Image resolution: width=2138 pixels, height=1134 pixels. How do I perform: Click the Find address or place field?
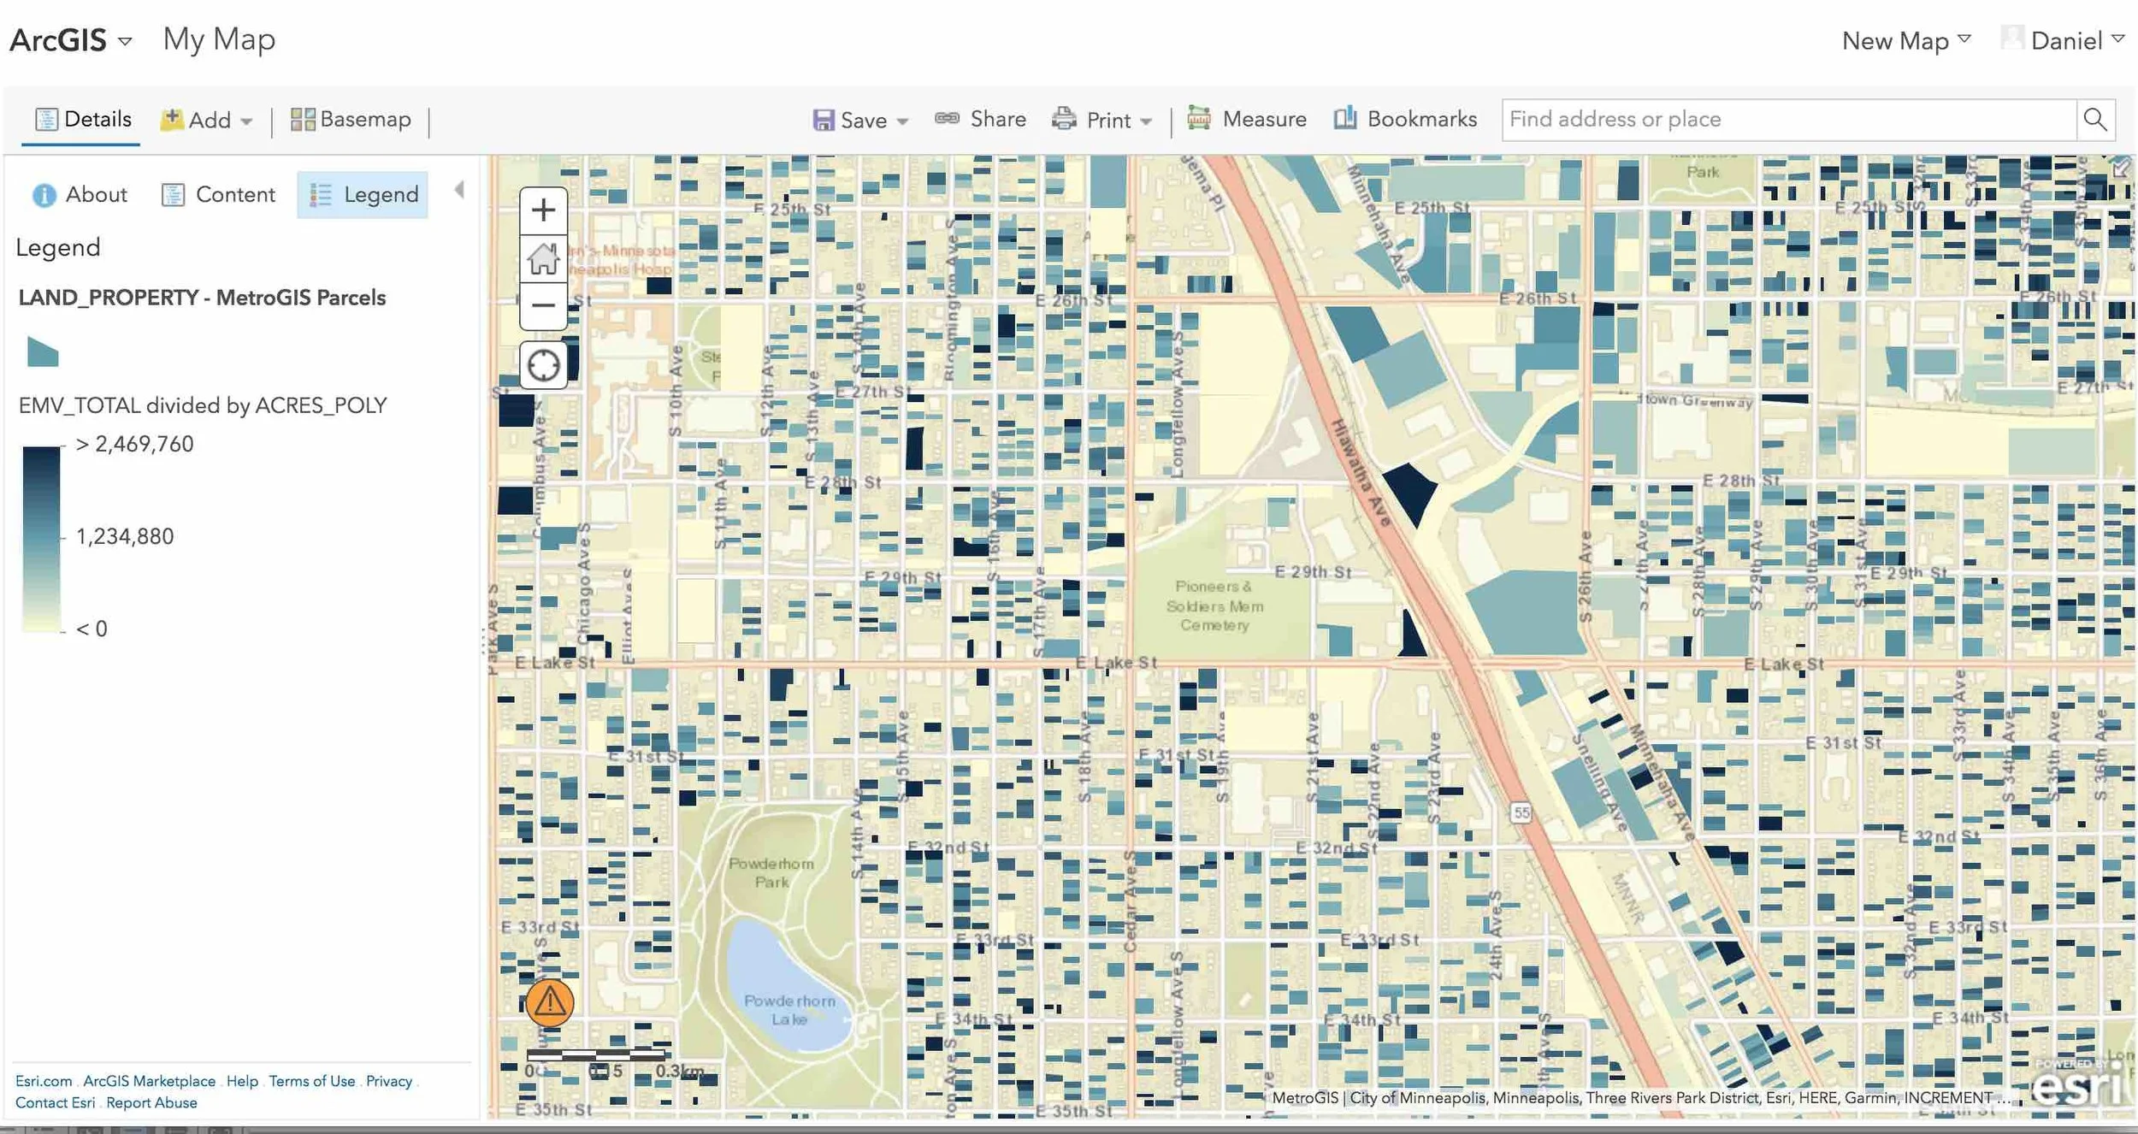(x=1787, y=120)
